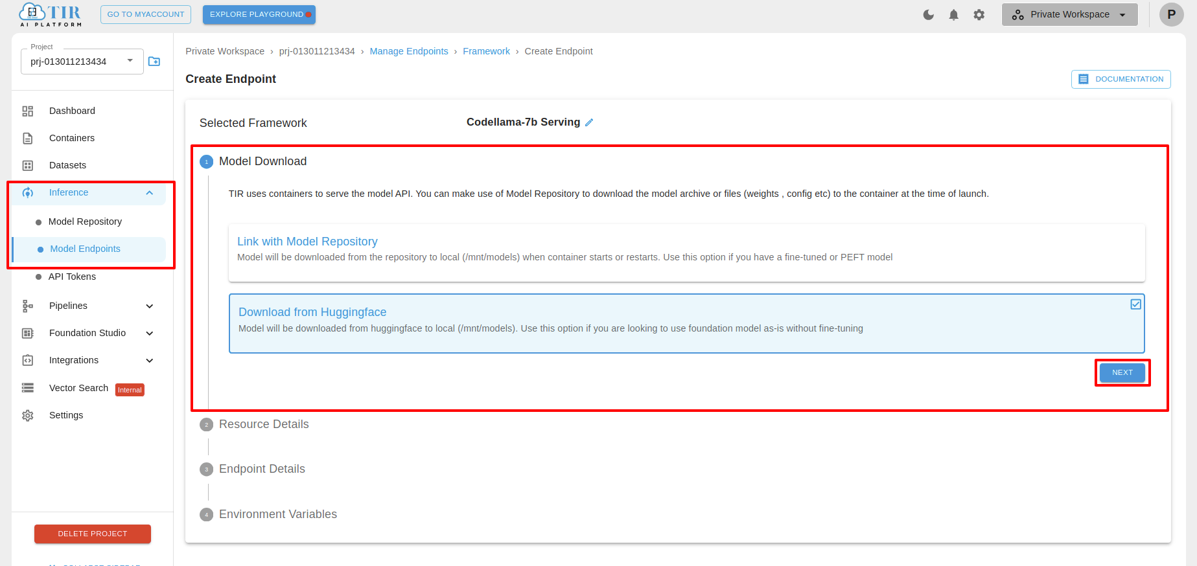Screen dimensions: 1197x566
Task: Open user profile avatar P
Action: pos(1172,14)
